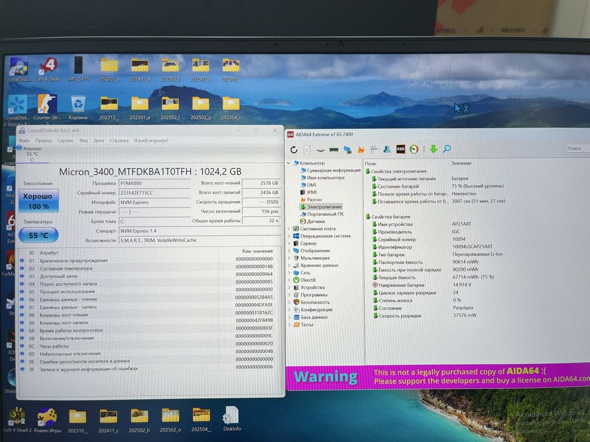
Task: Click the user figure icon in AIDA64 toolbar
Action: pyautogui.click(x=387, y=149)
